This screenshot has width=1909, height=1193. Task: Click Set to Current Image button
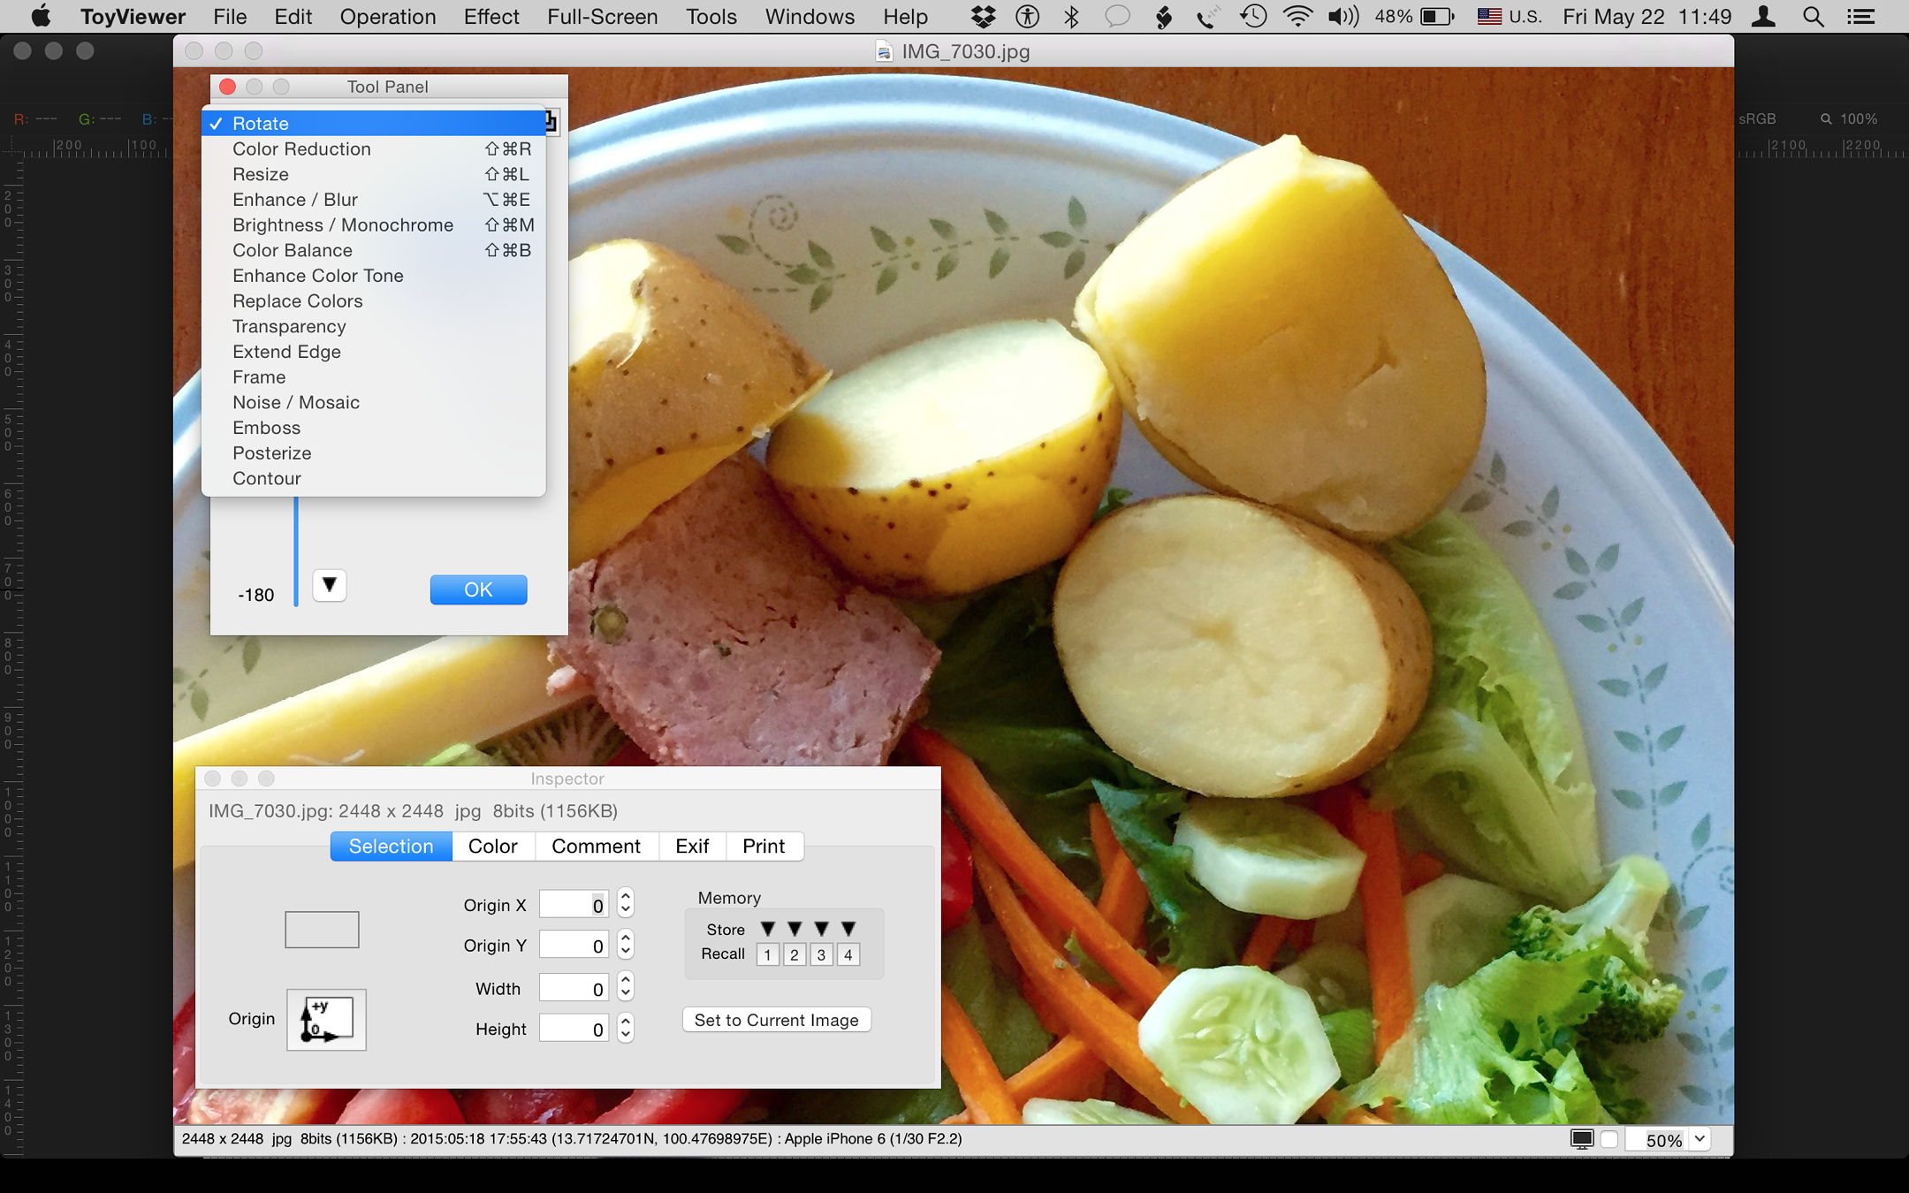(775, 1020)
